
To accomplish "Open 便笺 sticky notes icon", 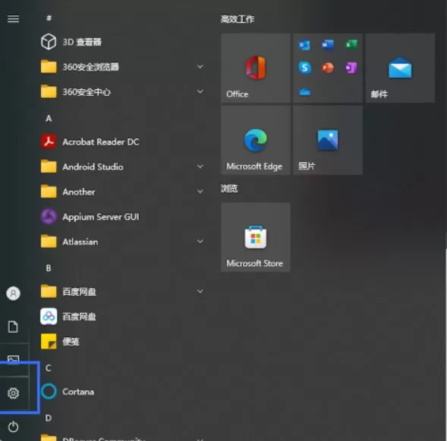I will click(x=49, y=341).
